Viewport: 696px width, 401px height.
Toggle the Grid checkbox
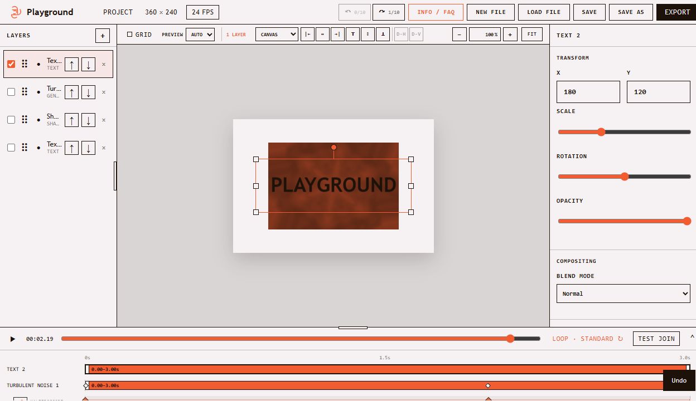coord(130,35)
